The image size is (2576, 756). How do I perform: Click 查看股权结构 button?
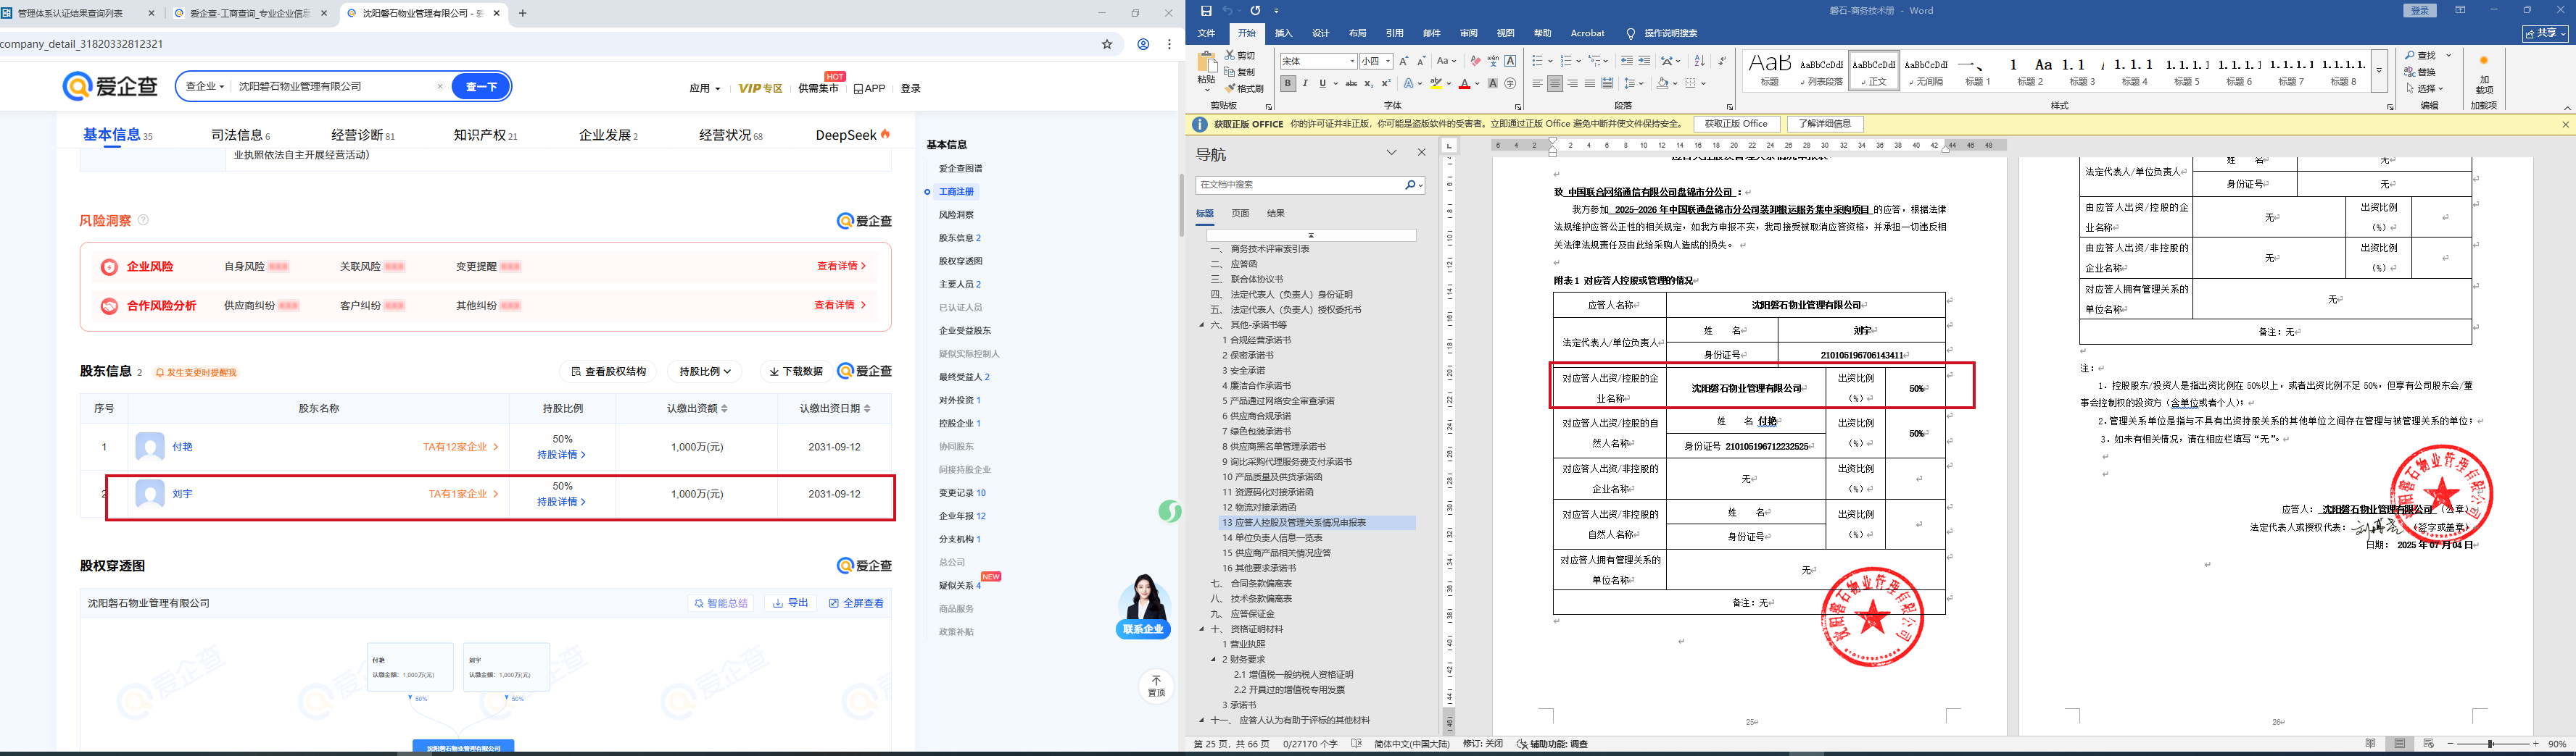(608, 371)
